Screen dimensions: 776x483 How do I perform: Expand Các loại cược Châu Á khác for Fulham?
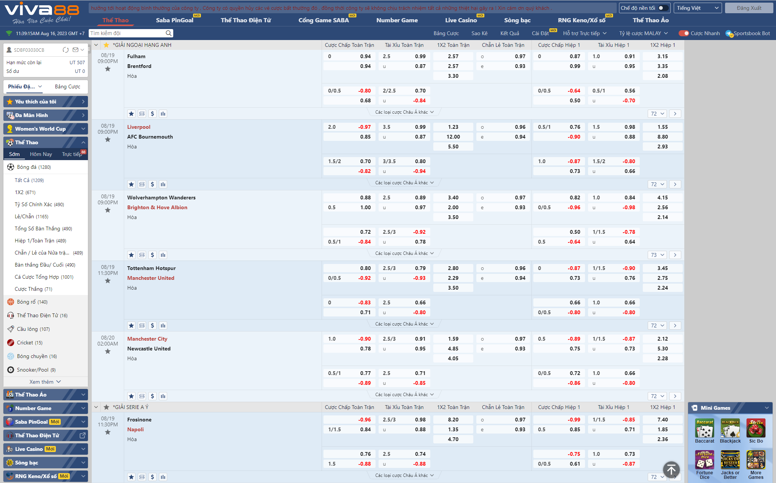(x=404, y=112)
